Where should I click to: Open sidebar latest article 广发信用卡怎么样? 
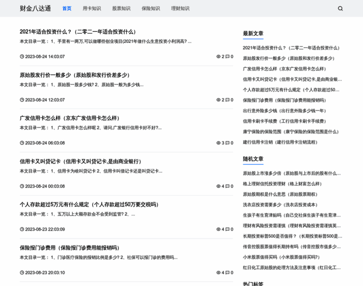point(285,69)
